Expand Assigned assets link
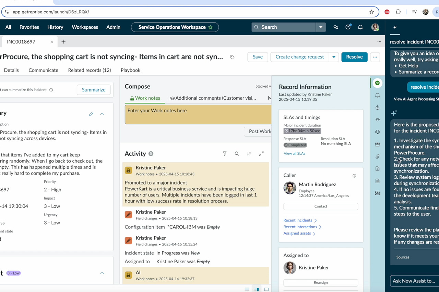Viewport: 439px width, 292px height. pos(299,233)
